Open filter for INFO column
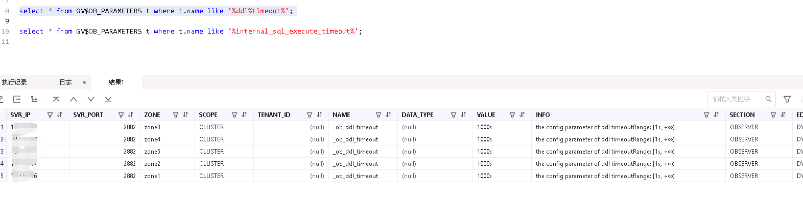 coord(706,115)
